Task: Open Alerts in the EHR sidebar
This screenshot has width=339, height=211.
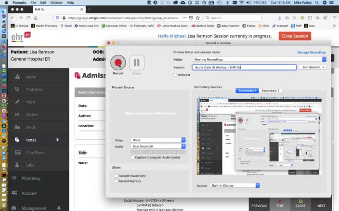Action: pyautogui.click(x=31, y=77)
